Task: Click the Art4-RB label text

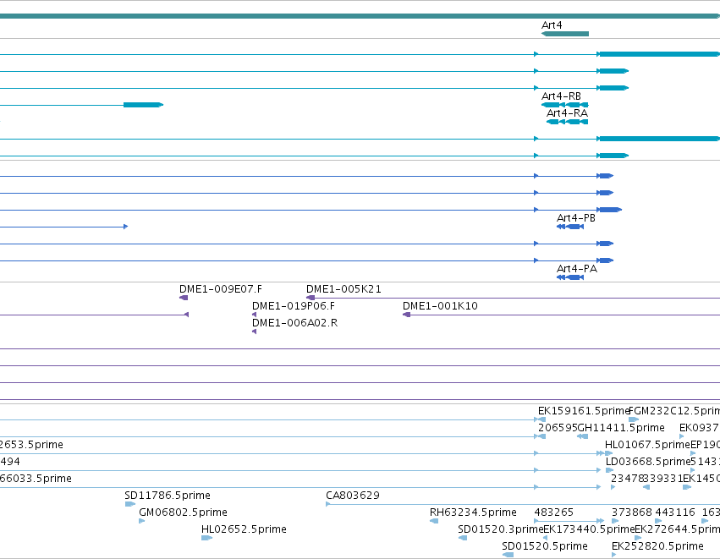Action: click(561, 96)
